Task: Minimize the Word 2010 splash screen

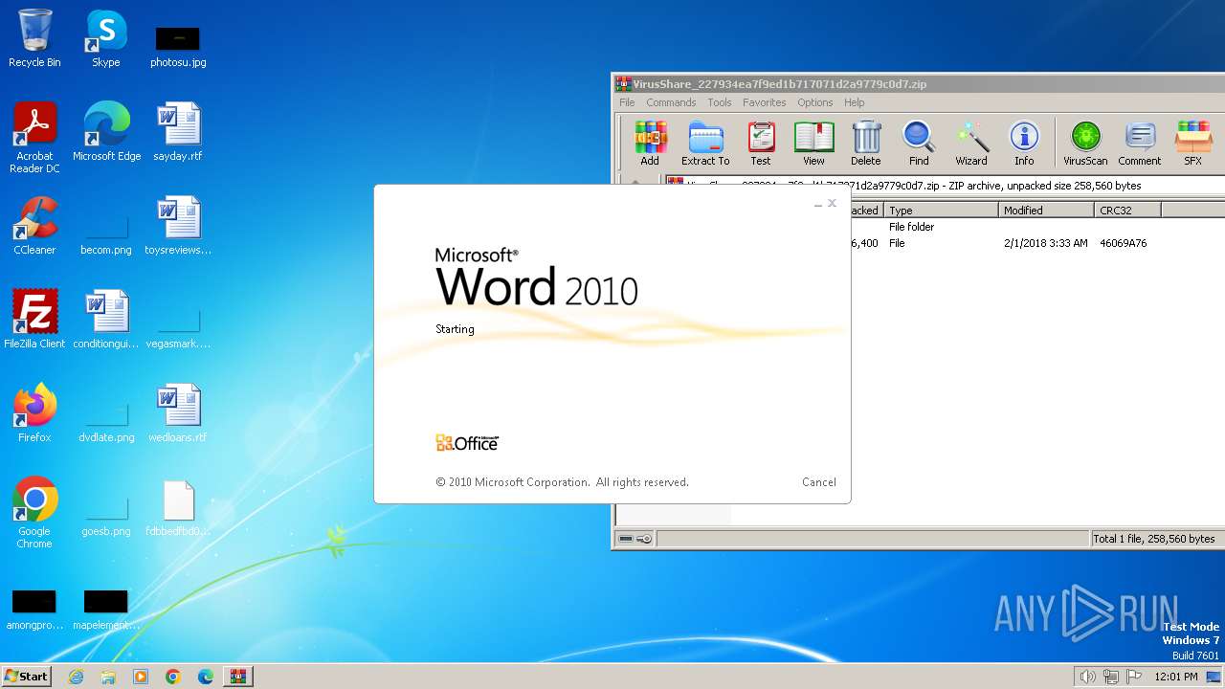Action: point(818,203)
